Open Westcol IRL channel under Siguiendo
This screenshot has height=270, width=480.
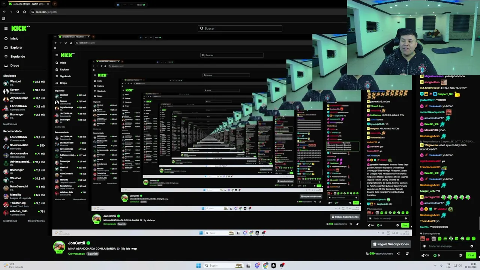24,83
